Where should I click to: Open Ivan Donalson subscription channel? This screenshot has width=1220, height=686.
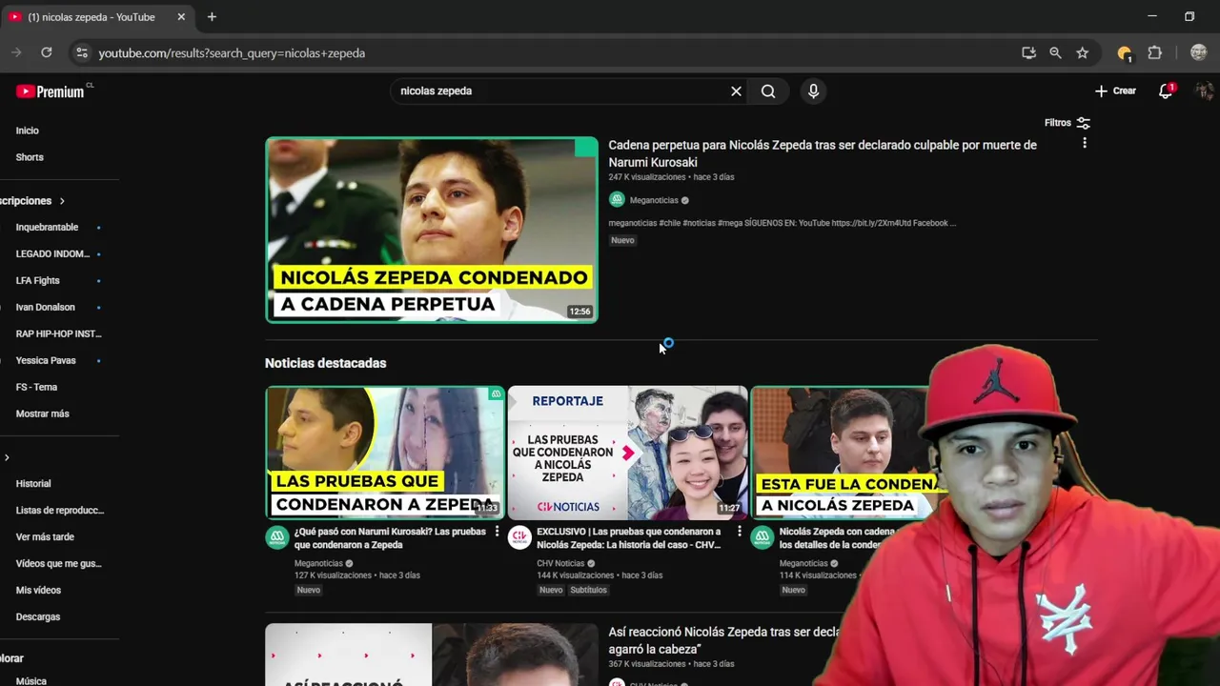45,308
